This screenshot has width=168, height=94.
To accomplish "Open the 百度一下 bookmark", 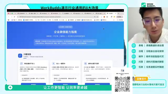I will pyautogui.click(x=17, y=20).
